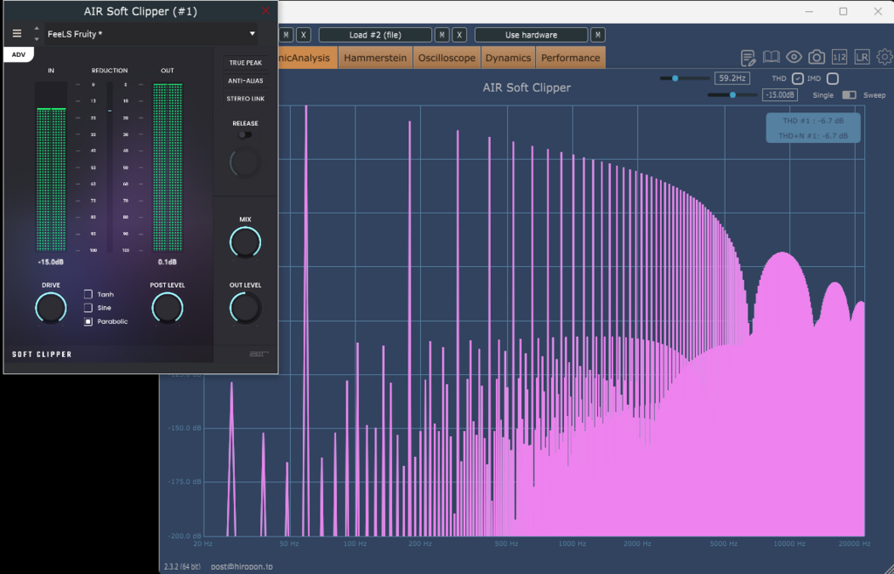Click the OUT LEVEL knob

tap(245, 308)
